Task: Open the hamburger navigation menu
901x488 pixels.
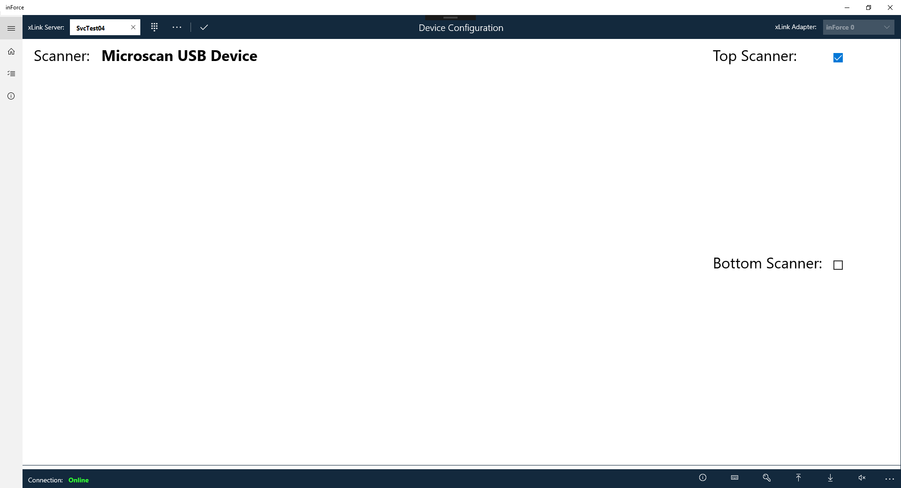Action: [11, 28]
